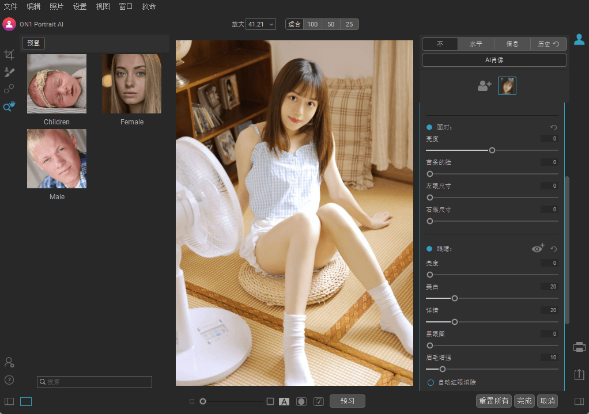Open the 照片 menu
This screenshot has height=414, width=589.
coord(56,6)
